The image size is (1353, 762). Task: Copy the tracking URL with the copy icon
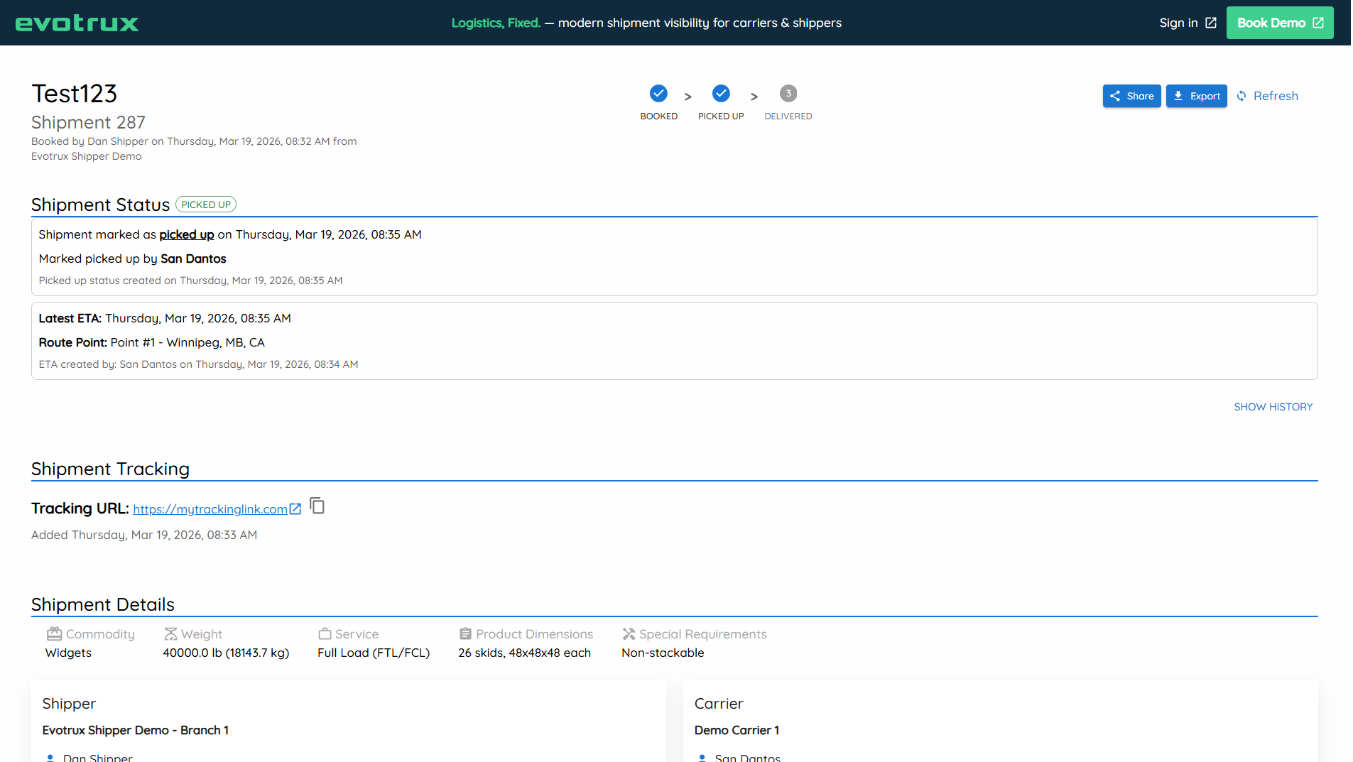[317, 506]
